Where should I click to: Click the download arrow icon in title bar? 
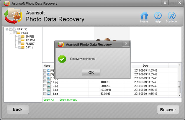[165, 3]
